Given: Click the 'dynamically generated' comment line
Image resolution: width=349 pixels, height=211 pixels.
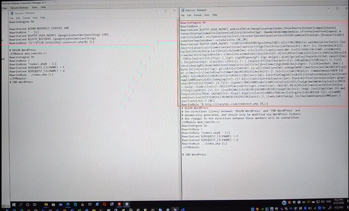Looking at the screenshot, I should [x=241, y=115].
